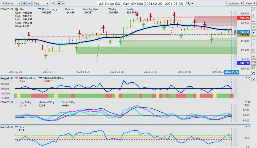Screen dimensions: 257x148
Task: Select the vertical line drawing tool
Action: point(254,15)
